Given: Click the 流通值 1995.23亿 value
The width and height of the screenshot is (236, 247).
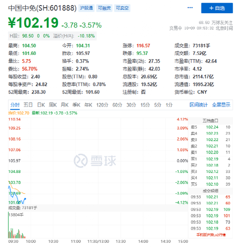Looking at the screenshot, I should tap(203, 84).
